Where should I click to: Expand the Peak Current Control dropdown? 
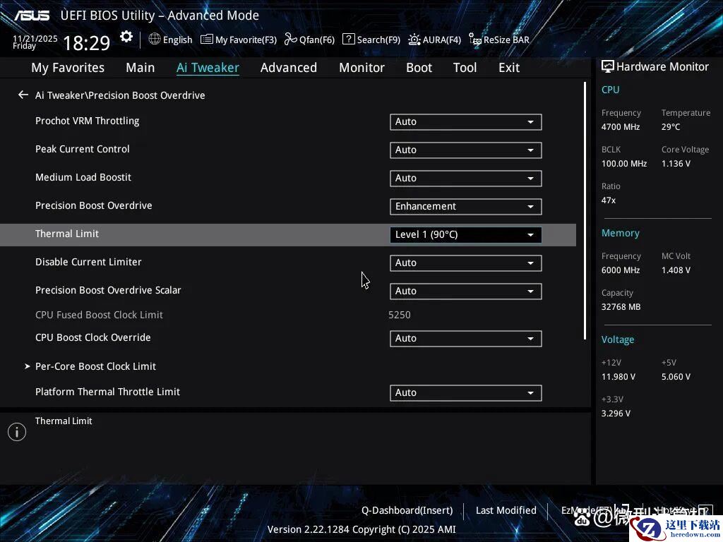click(465, 150)
